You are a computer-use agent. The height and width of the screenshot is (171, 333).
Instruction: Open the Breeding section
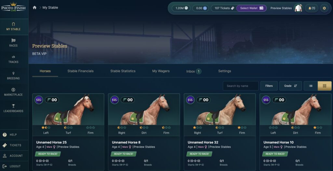pyautogui.click(x=13, y=76)
